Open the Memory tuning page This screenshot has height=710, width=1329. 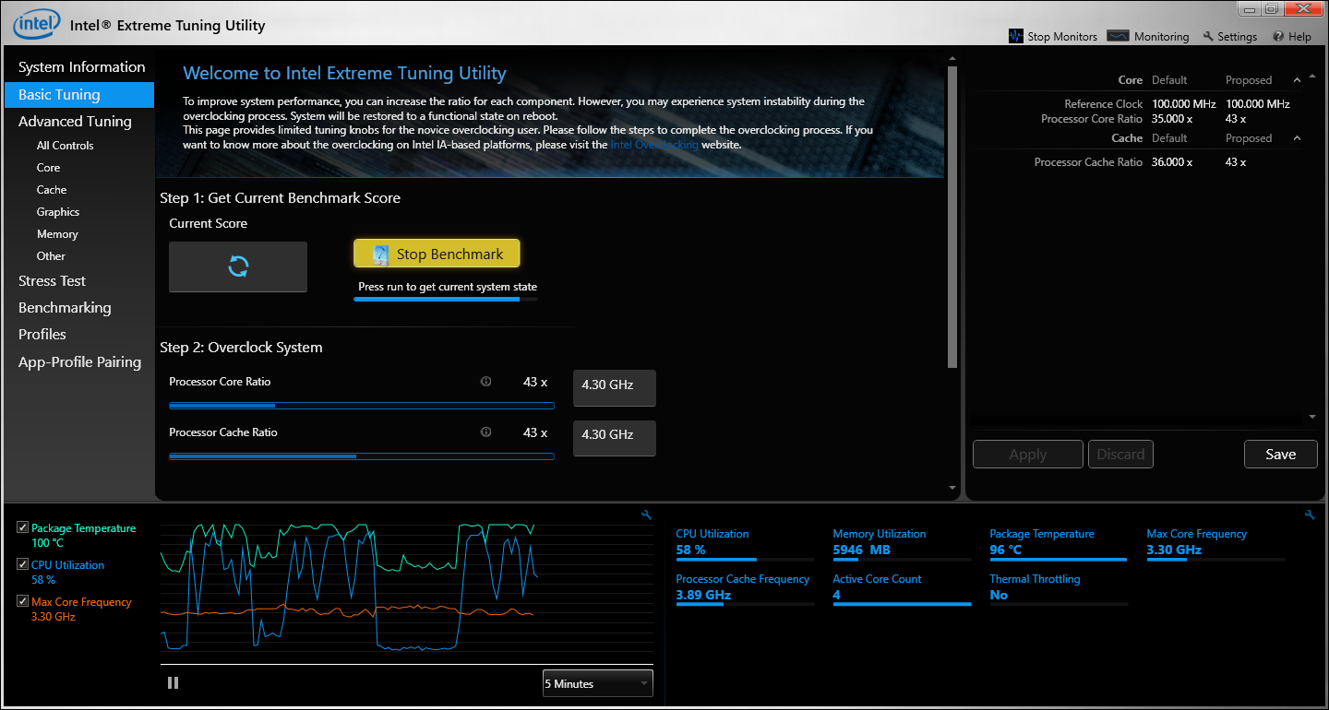click(57, 234)
